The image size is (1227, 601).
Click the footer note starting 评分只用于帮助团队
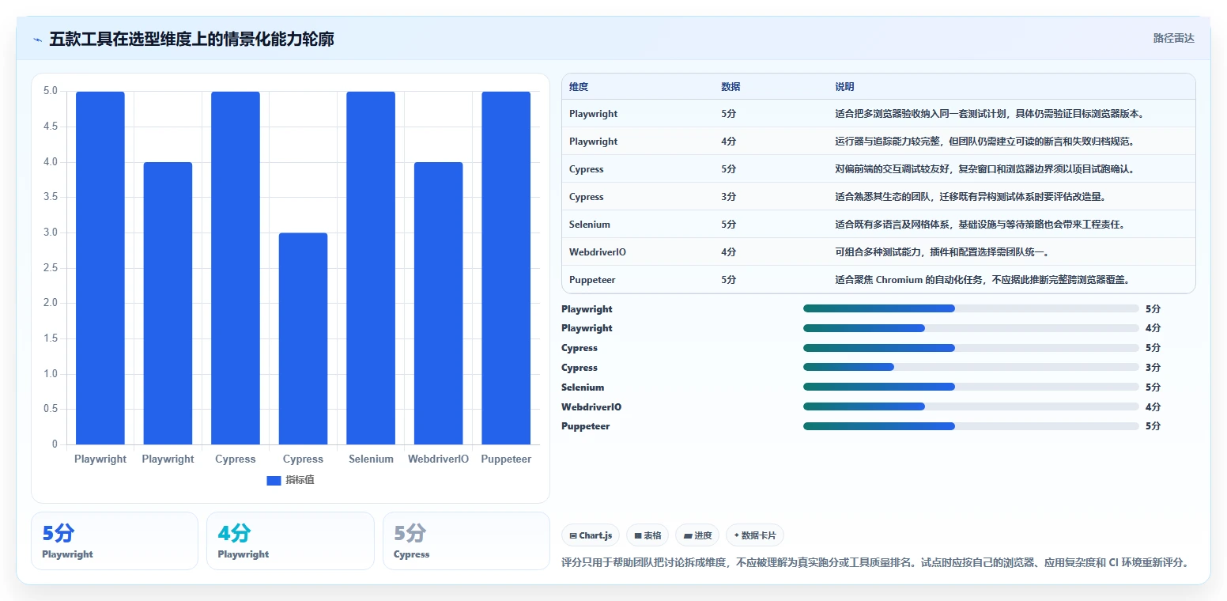[875, 562]
